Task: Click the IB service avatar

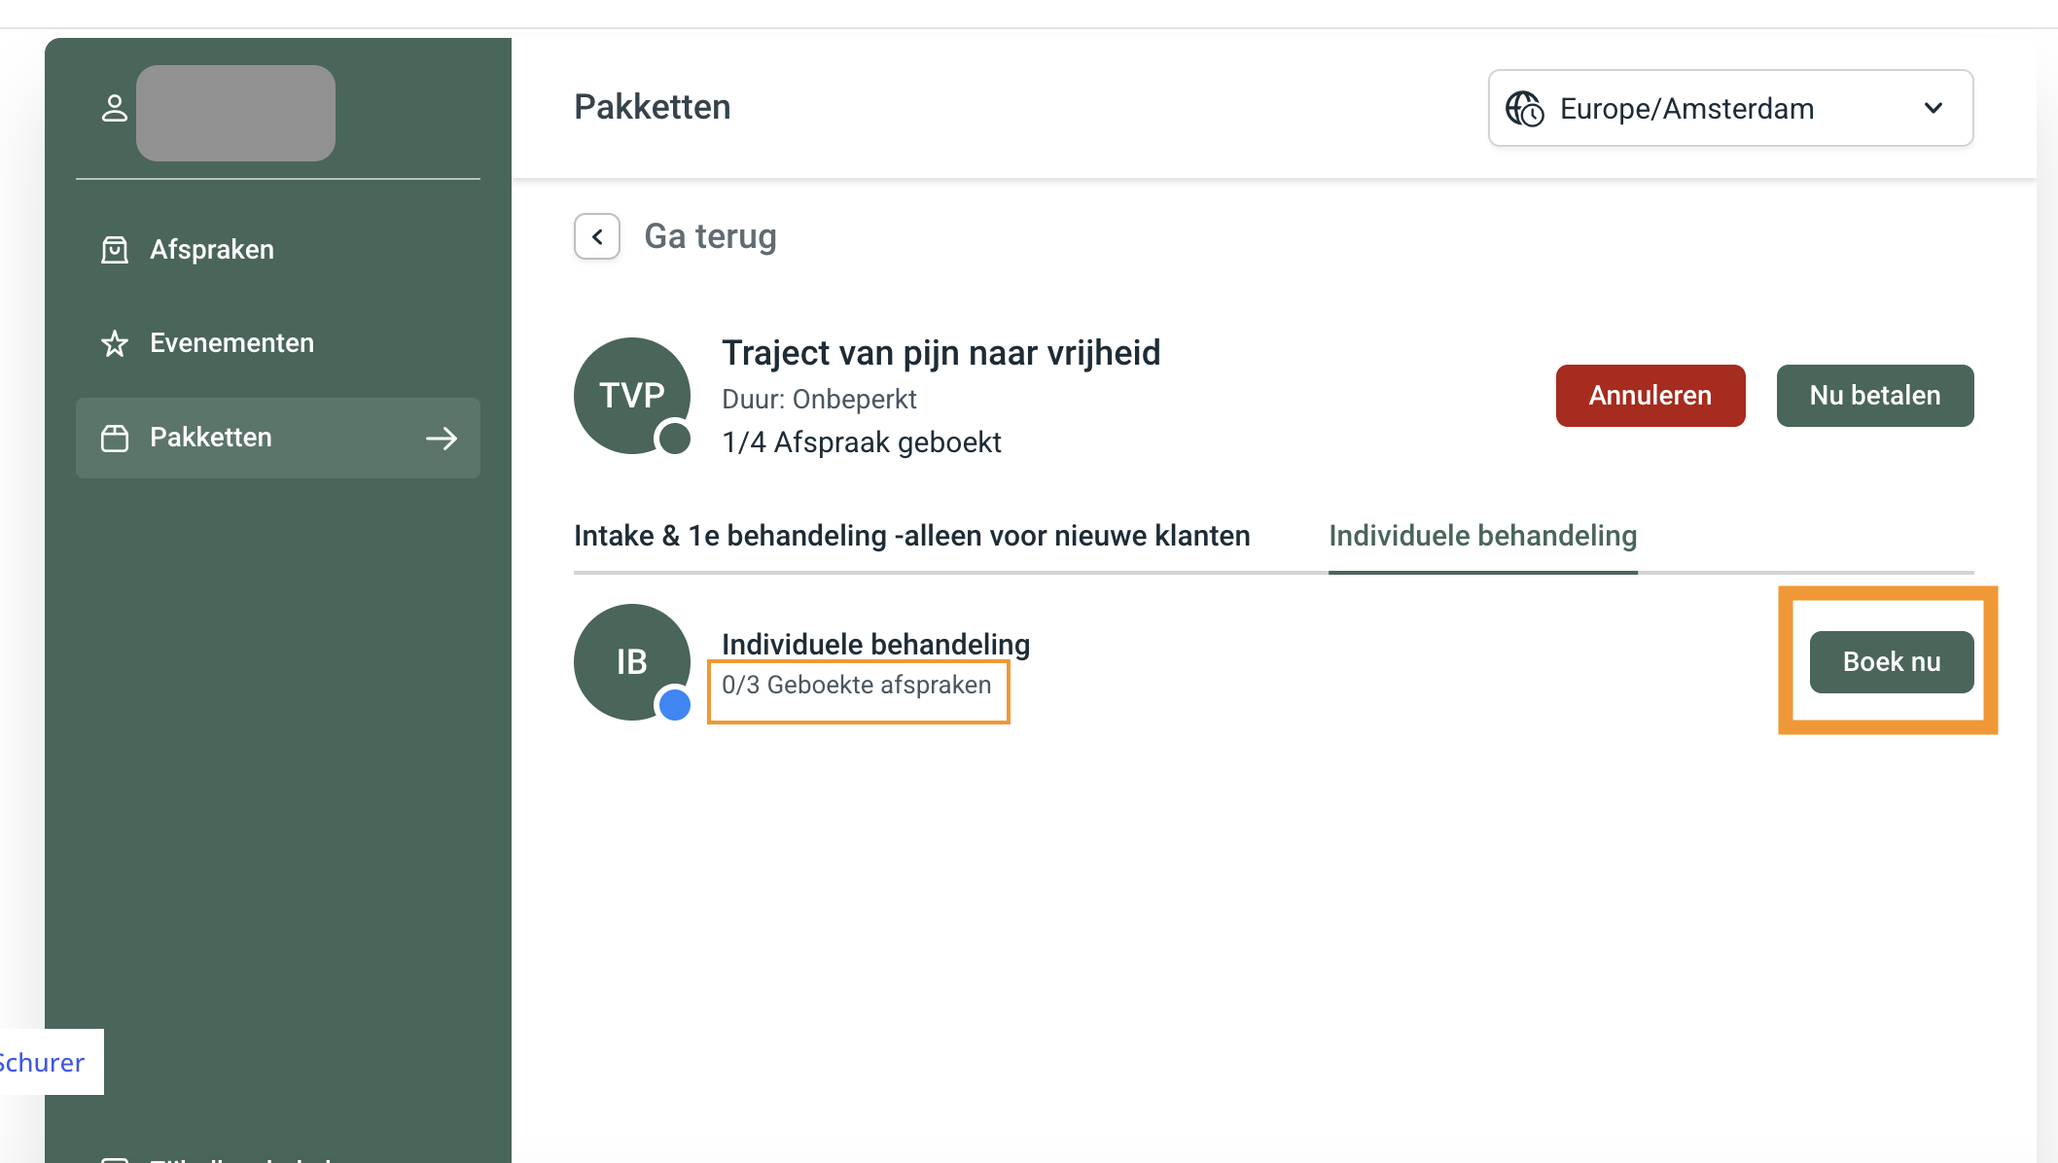Action: pyautogui.click(x=631, y=661)
